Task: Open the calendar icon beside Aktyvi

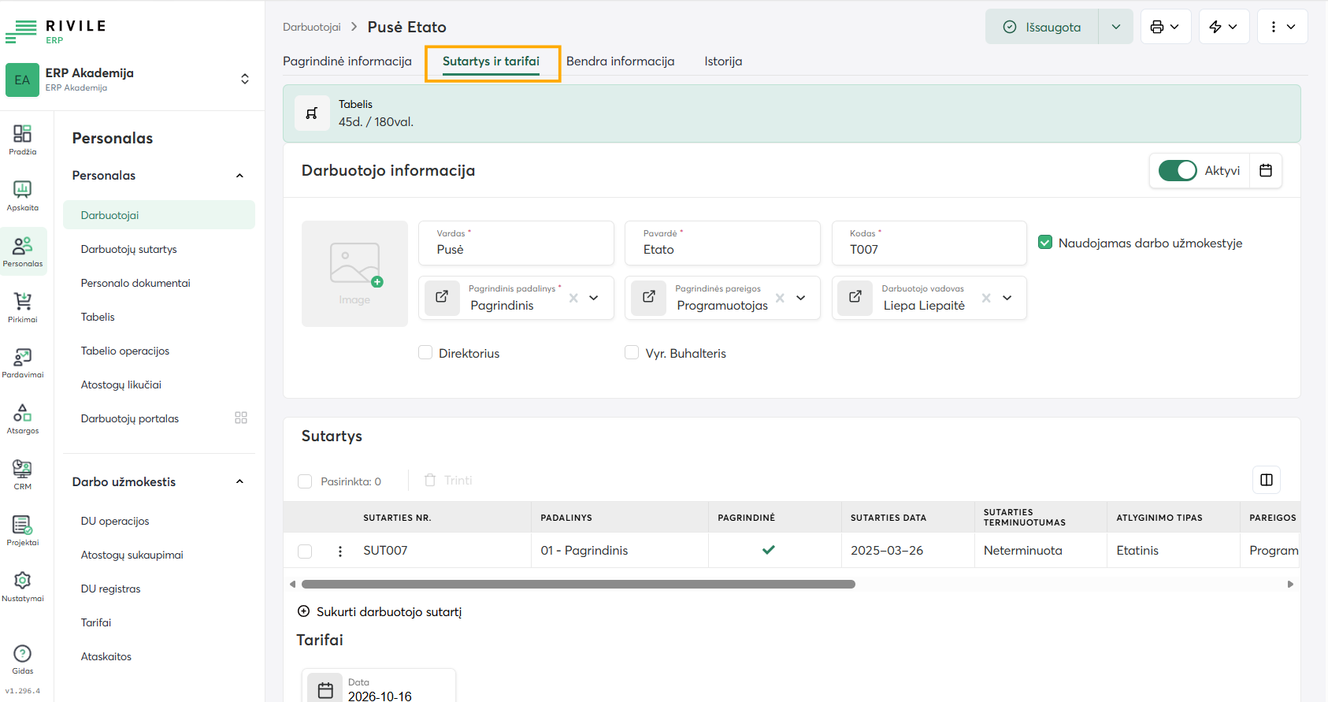Action: (x=1266, y=170)
